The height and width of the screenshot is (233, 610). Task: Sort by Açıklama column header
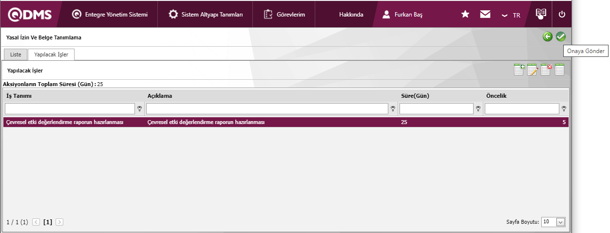pyautogui.click(x=160, y=96)
